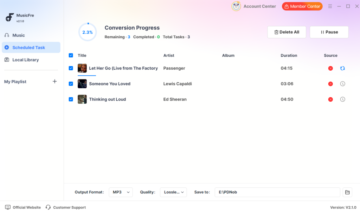
Task: Click waiting clock icon for Someone You Loved
Action: [x=342, y=84]
